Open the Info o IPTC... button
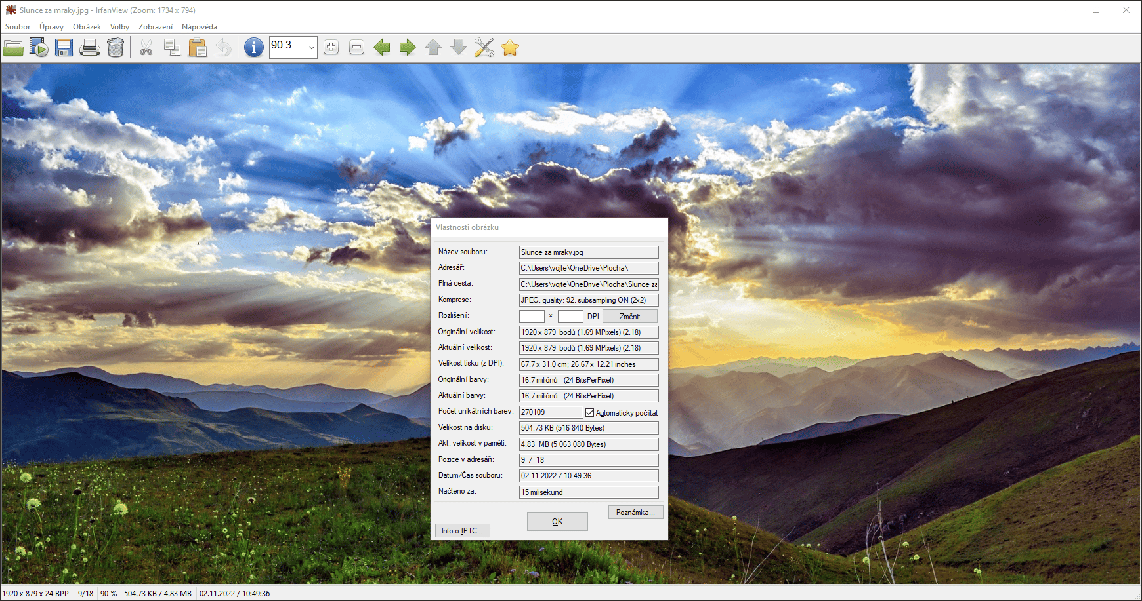Screen dimensions: 1142x601 [x=462, y=531]
